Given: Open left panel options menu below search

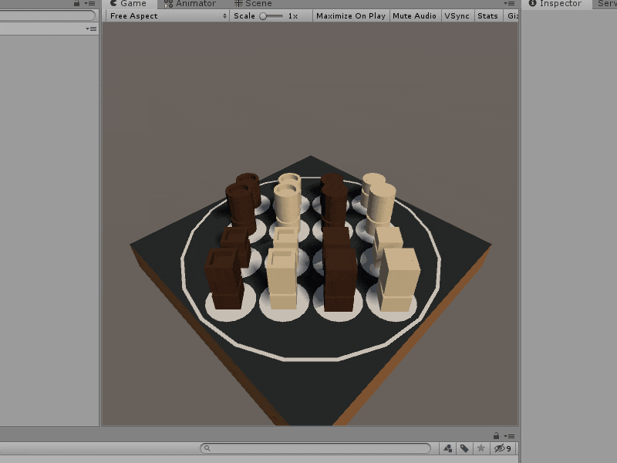Looking at the screenshot, I should tap(90, 29).
